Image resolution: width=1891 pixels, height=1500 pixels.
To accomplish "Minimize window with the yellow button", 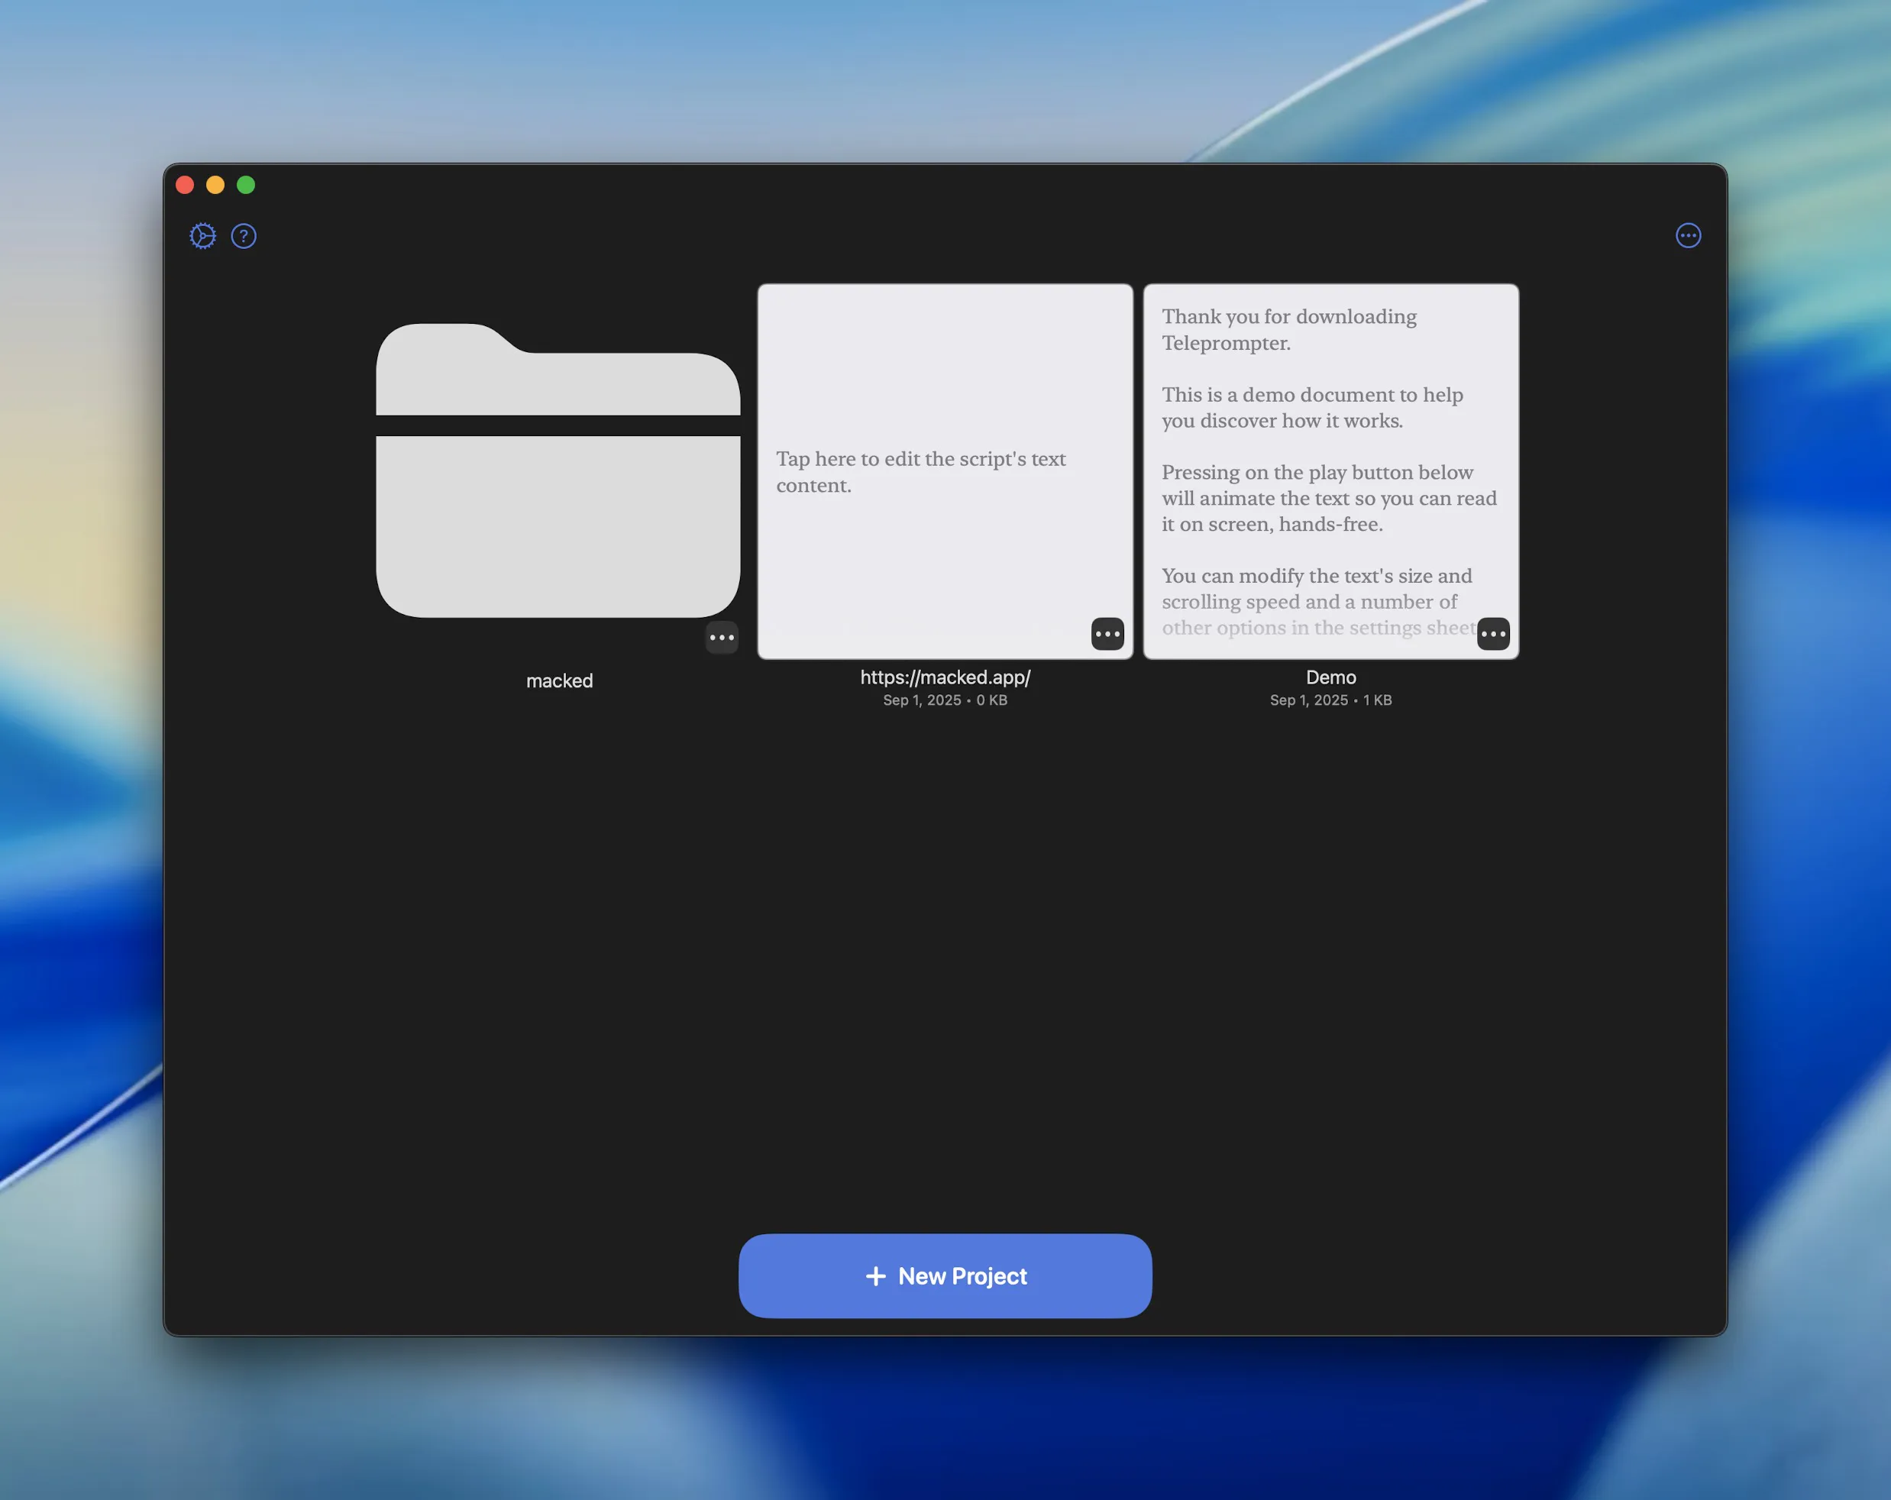I will tap(215, 185).
